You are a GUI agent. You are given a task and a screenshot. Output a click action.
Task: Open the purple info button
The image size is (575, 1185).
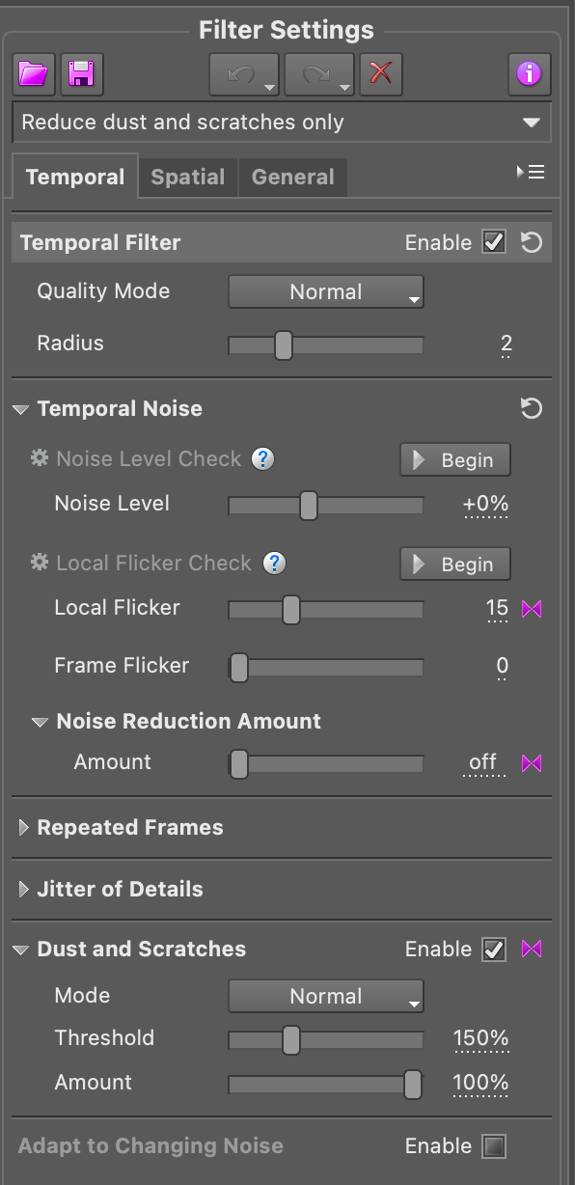click(530, 74)
